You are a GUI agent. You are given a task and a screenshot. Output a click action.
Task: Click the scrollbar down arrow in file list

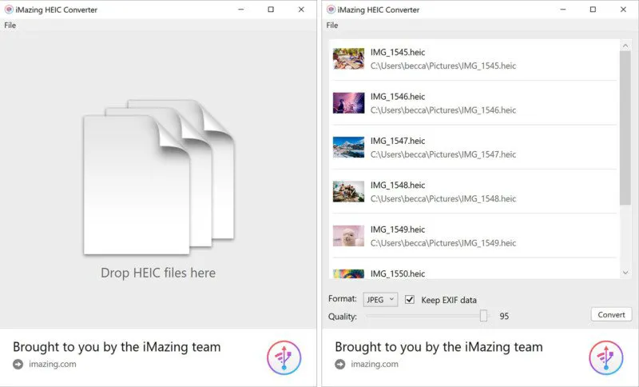pyautogui.click(x=625, y=273)
